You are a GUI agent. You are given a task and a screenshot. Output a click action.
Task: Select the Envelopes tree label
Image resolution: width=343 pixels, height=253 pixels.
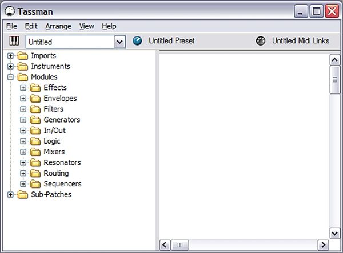click(60, 99)
